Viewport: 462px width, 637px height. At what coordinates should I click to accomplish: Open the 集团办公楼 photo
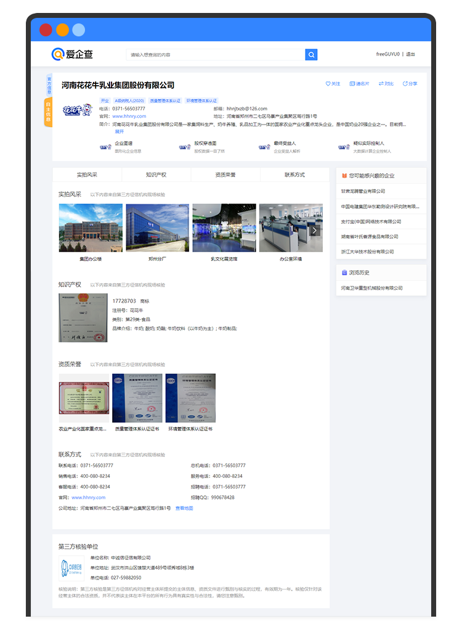tap(91, 228)
